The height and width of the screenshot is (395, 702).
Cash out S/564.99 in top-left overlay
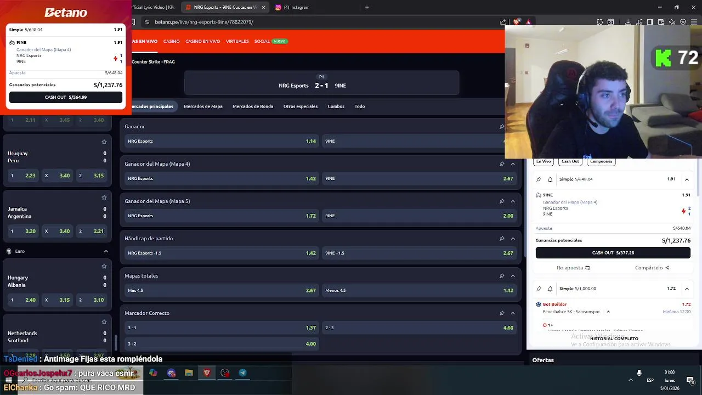(66, 97)
